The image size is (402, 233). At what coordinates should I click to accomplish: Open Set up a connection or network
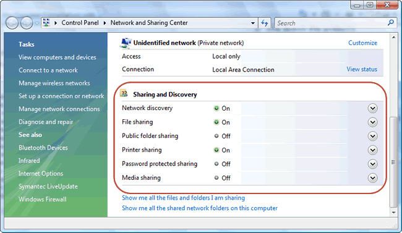pyautogui.click(x=61, y=96)
